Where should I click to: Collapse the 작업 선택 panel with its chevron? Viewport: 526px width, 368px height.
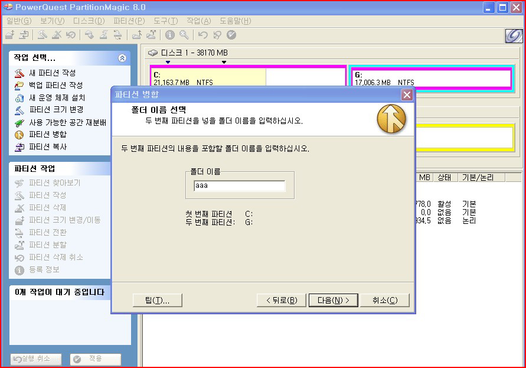(122, 58)
